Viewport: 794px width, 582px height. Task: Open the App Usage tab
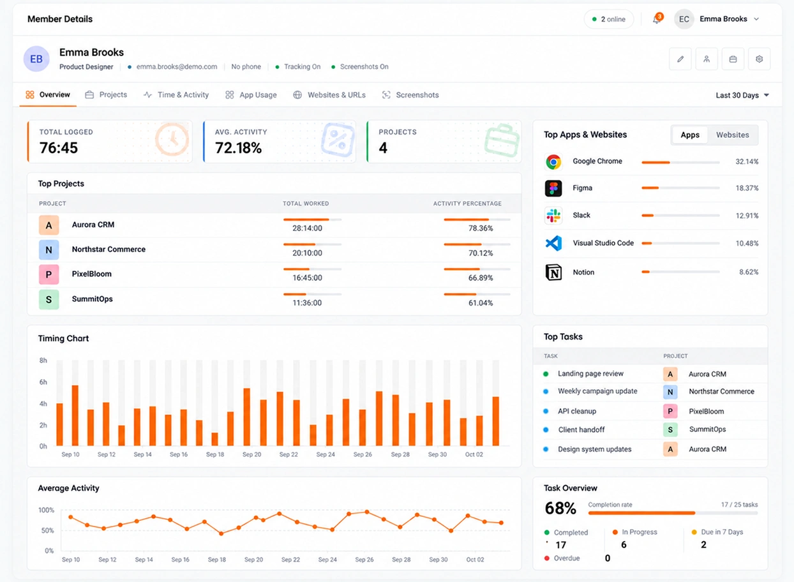pos(251,94)
